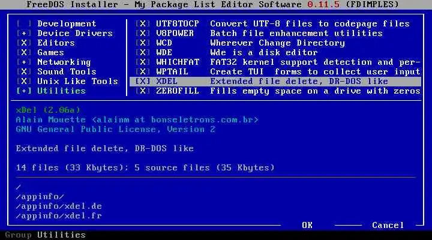
Task: Select the Utilities group label
Action: point(61,91)
